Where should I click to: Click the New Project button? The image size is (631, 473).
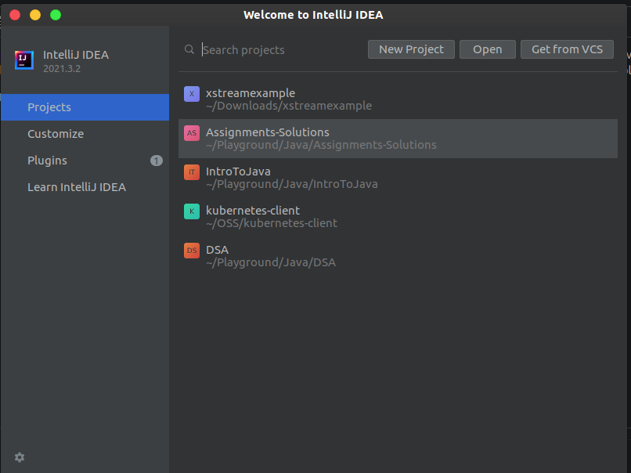pyautogui.click(x=411, y=49)
